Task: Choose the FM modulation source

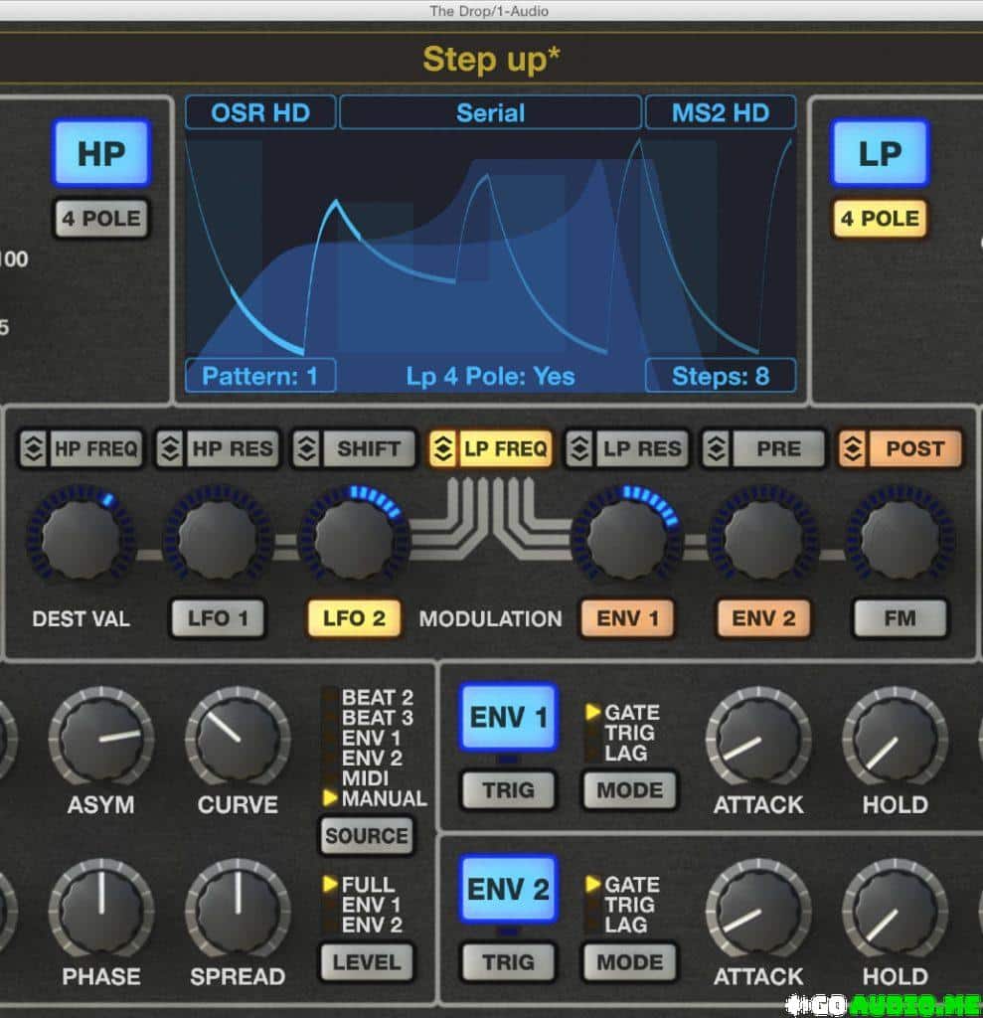Action: pos(899,618)
